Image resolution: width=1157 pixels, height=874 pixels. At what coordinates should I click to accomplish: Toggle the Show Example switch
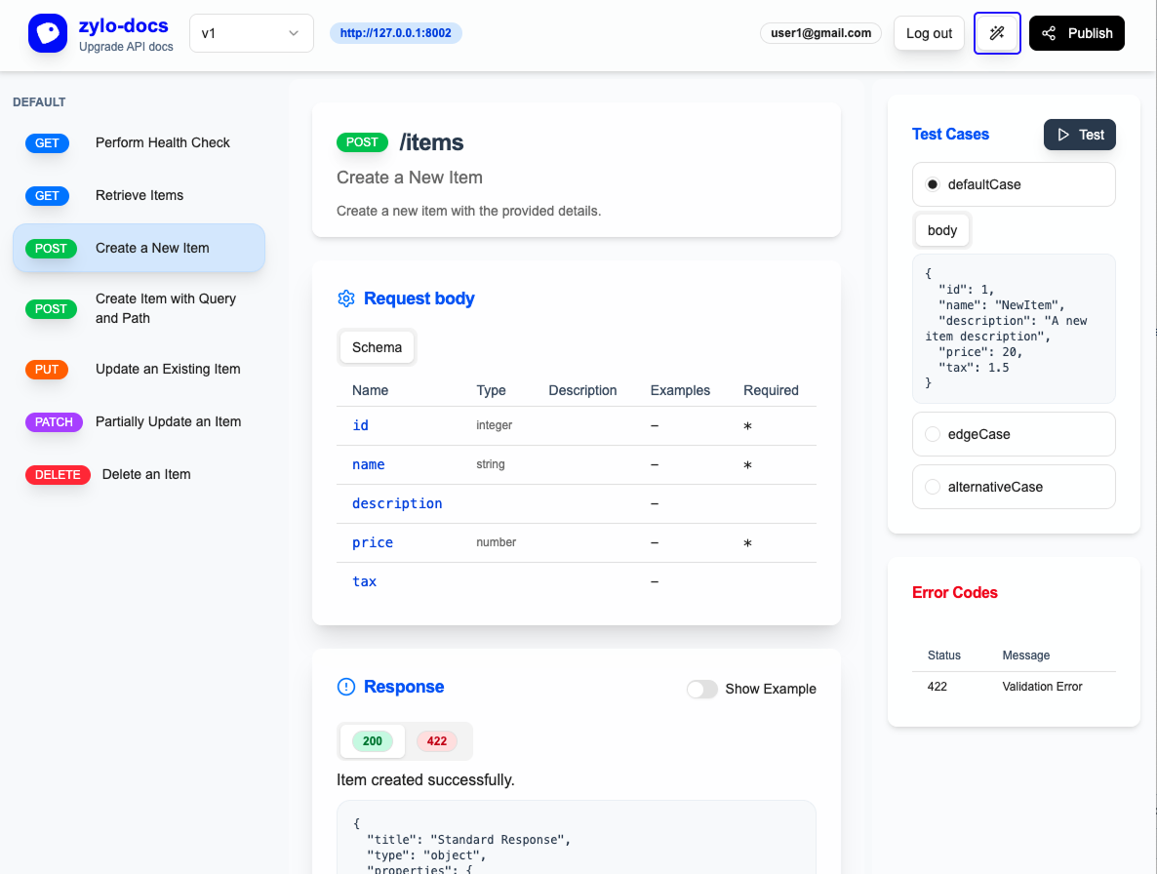pos(701,689)
